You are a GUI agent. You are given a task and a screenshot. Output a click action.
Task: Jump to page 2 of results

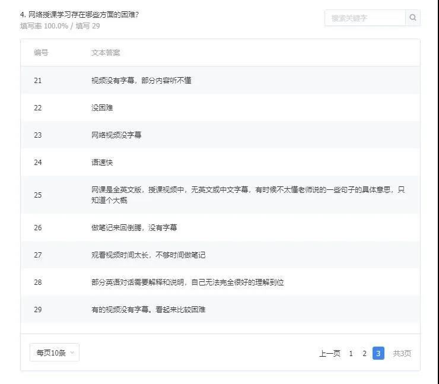(364, 353)
